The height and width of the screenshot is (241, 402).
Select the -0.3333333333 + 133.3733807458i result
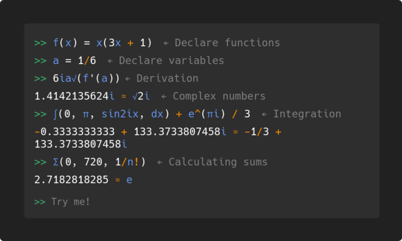(x=158, y=138)
